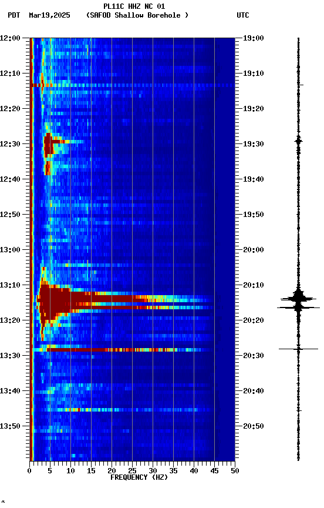The width and height of the screenshot is (324, 508).
Task: Click the 20:00 UTC time label
Action: 254,250
